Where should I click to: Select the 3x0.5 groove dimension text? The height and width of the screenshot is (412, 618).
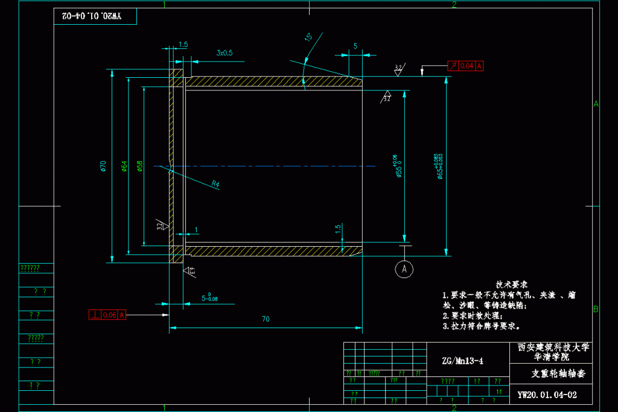coord(225,53)
